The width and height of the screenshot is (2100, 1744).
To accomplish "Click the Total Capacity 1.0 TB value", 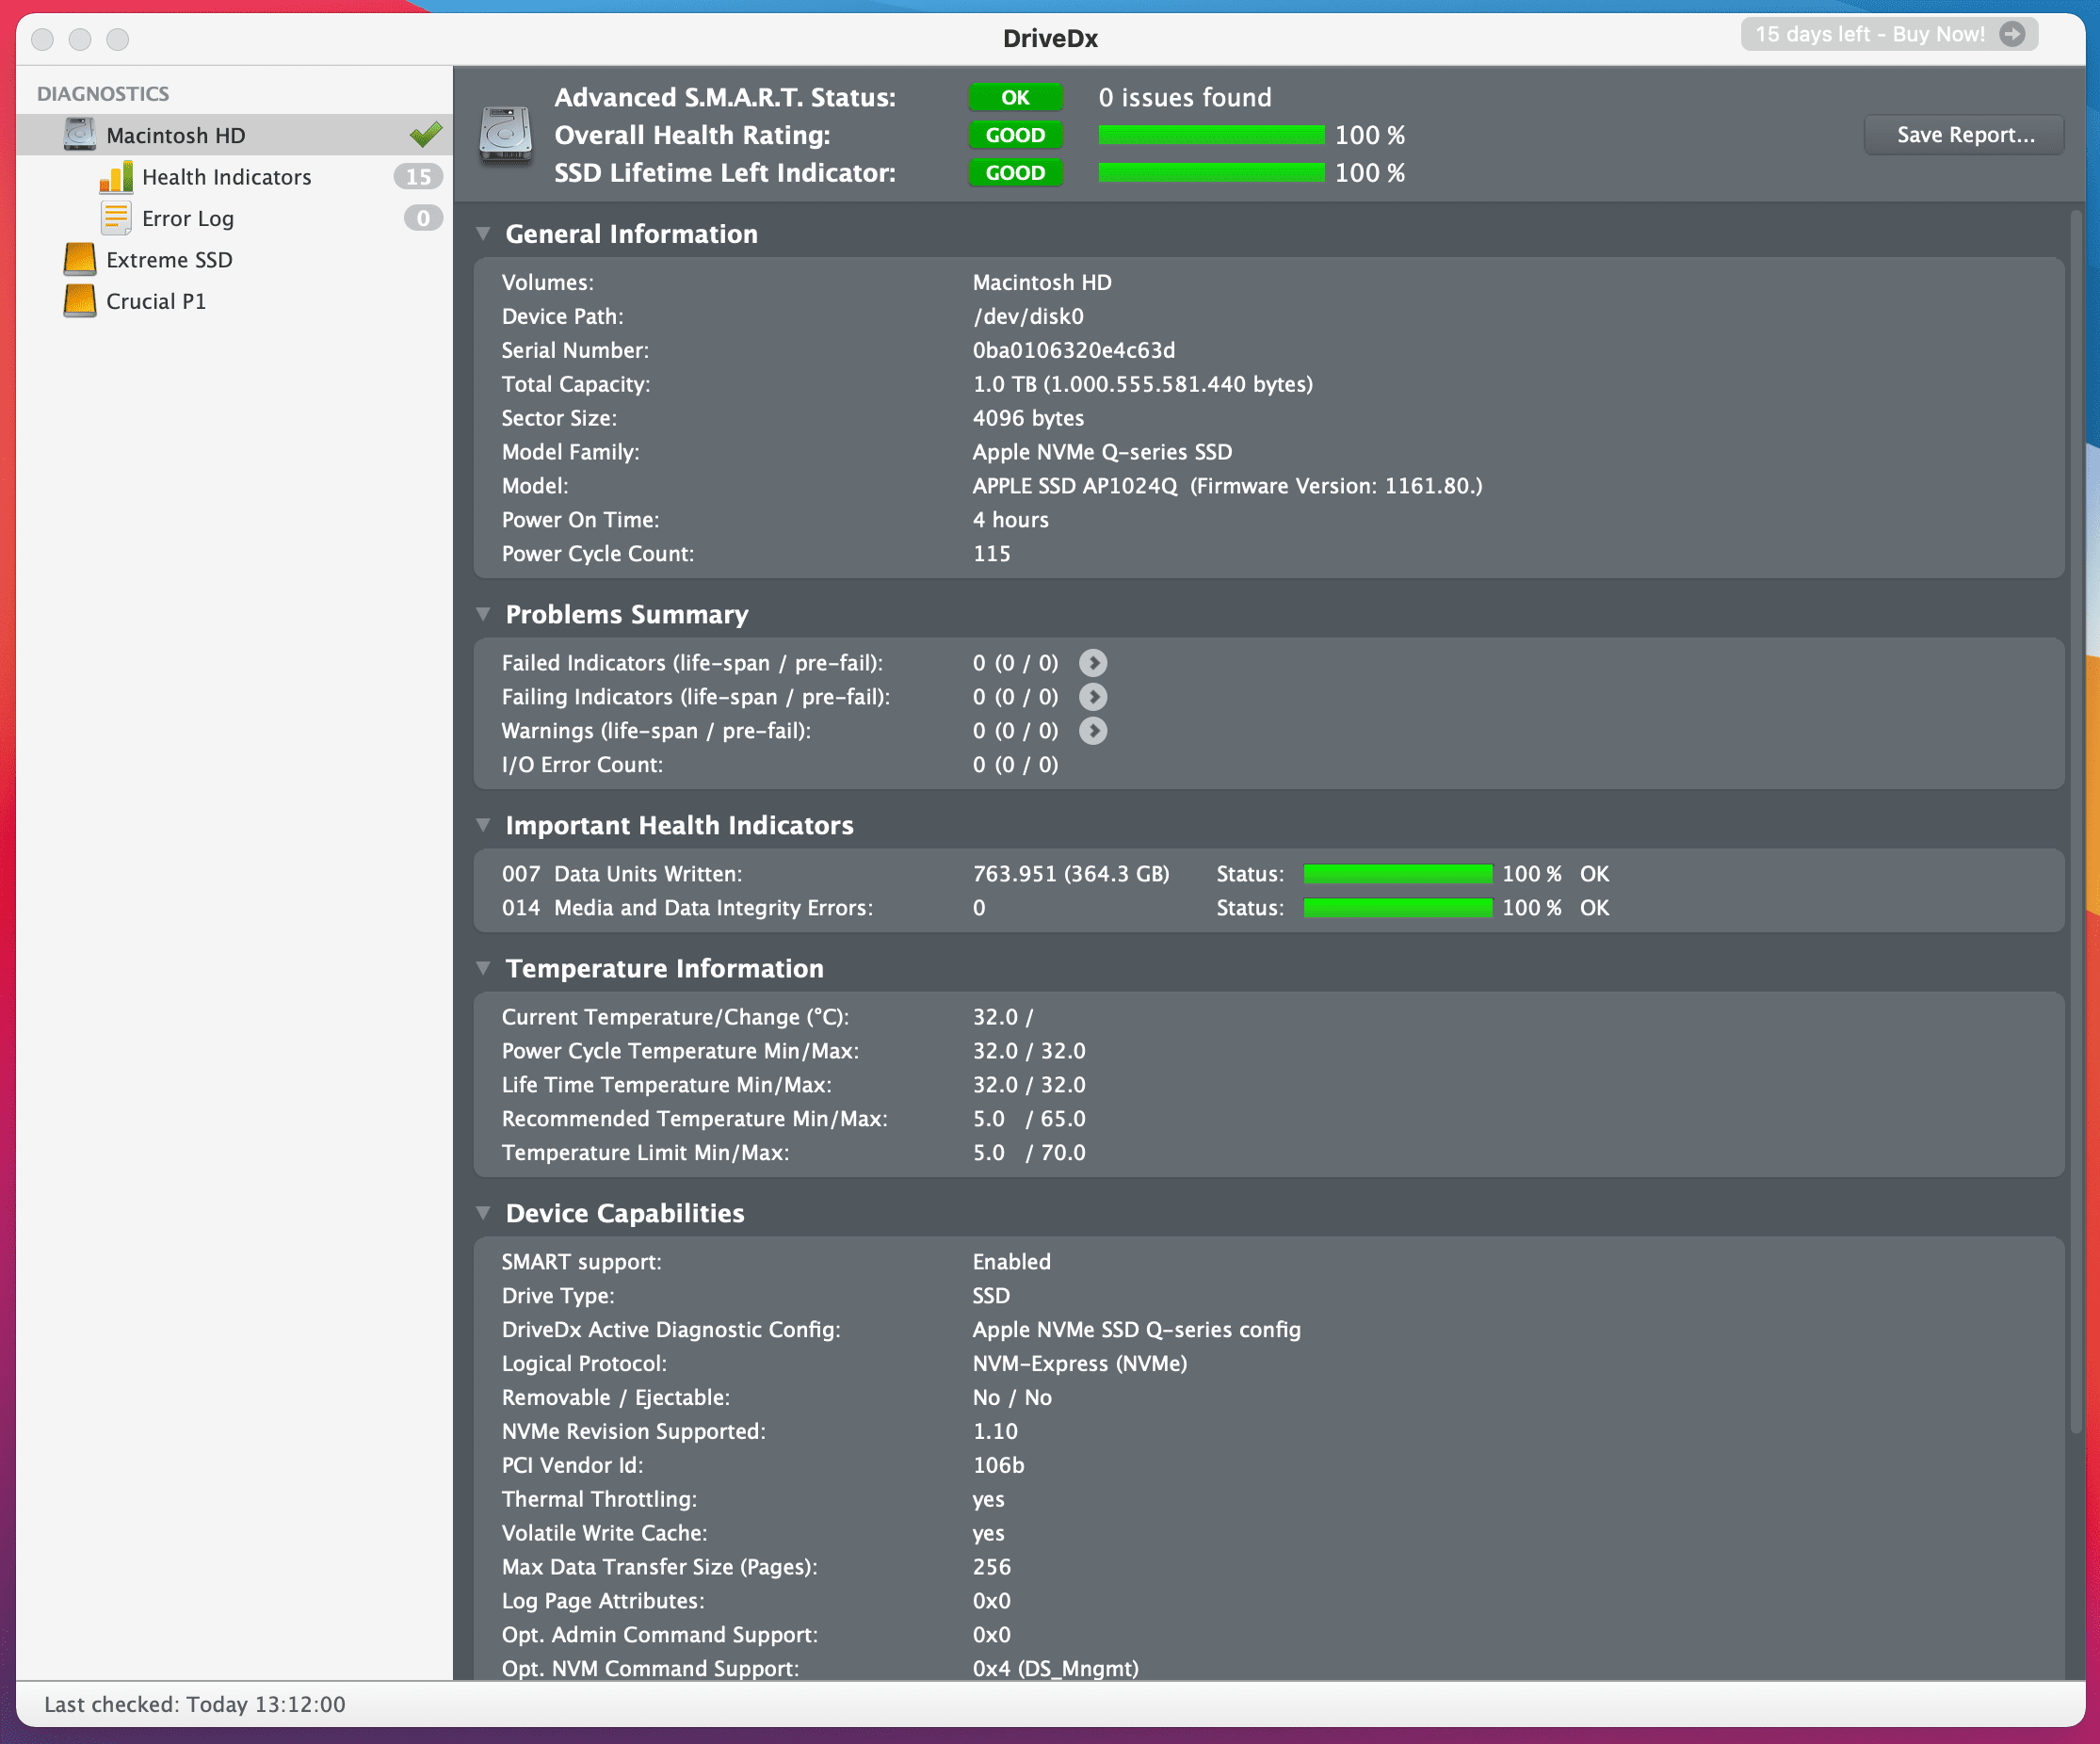I will [x=1143, y=384].
